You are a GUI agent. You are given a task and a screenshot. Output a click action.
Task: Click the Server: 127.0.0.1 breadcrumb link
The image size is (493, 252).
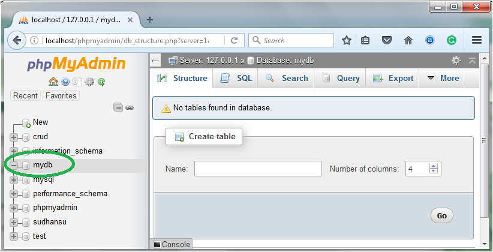point(209,61)
